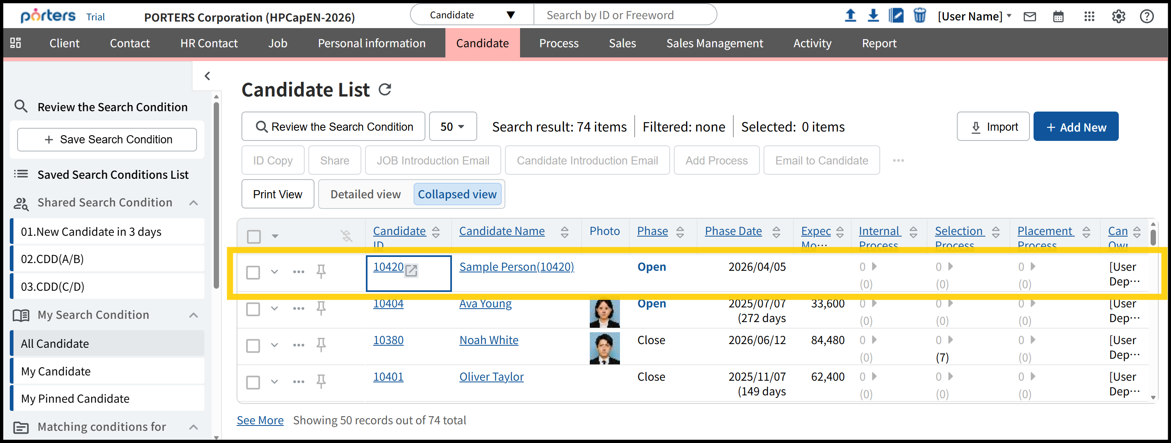Open external link icon next to 10420
1171x443 pixels.
(411, 270)
